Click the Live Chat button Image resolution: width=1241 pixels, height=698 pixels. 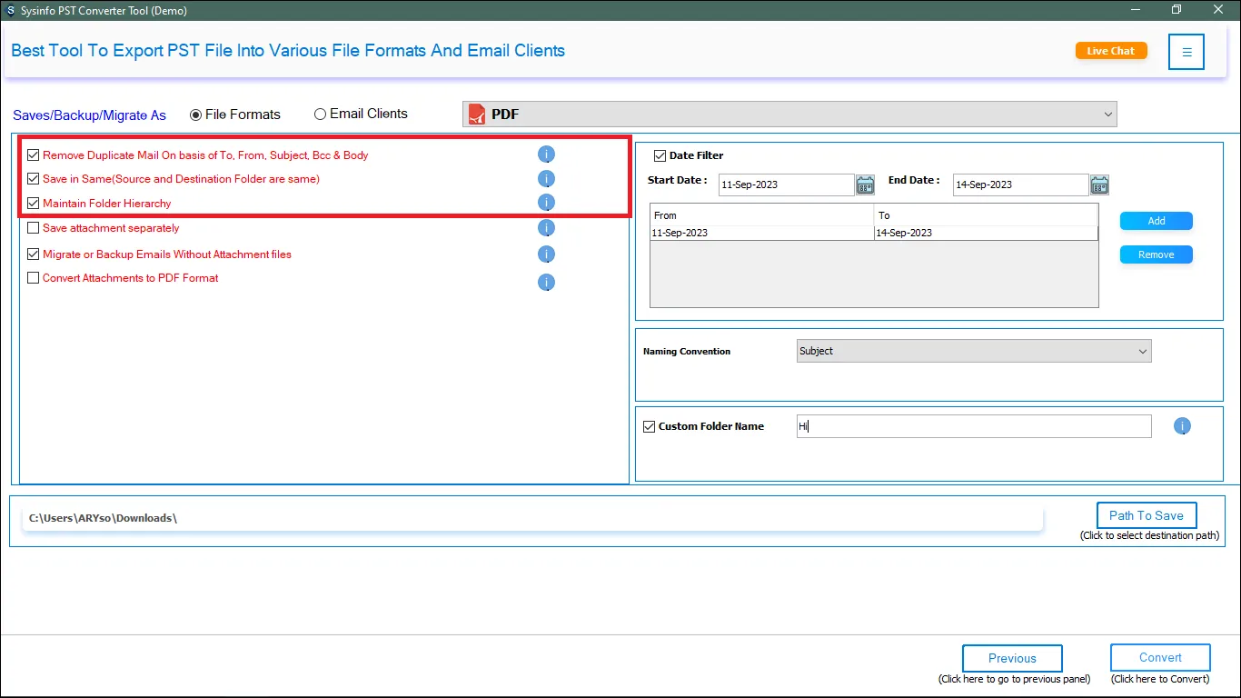click(x=1110, y=51)
